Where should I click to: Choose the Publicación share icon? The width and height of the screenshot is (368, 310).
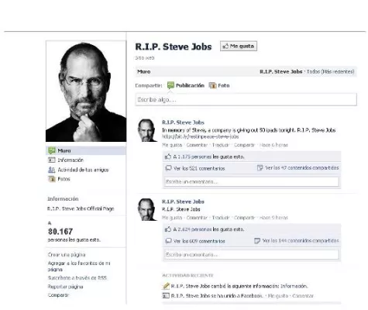(170, 85)
